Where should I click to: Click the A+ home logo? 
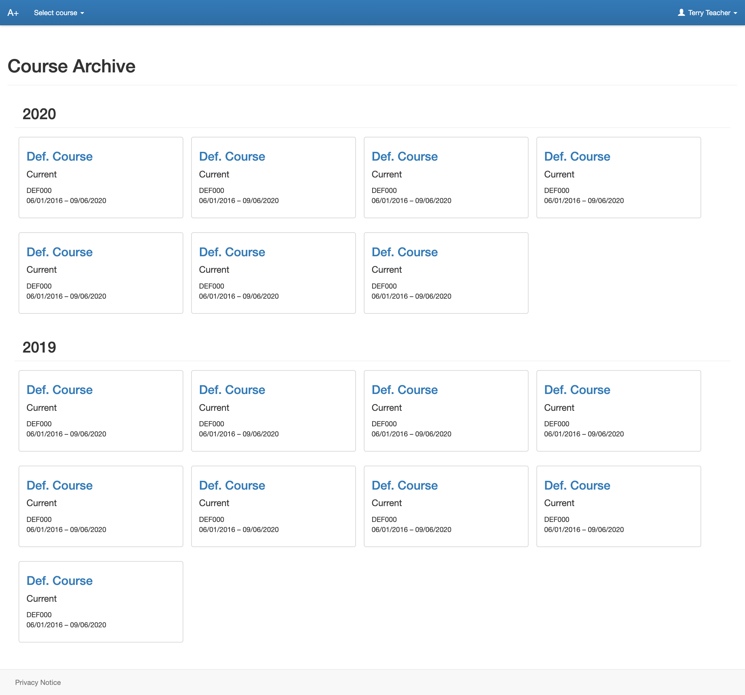click(13, 13)
